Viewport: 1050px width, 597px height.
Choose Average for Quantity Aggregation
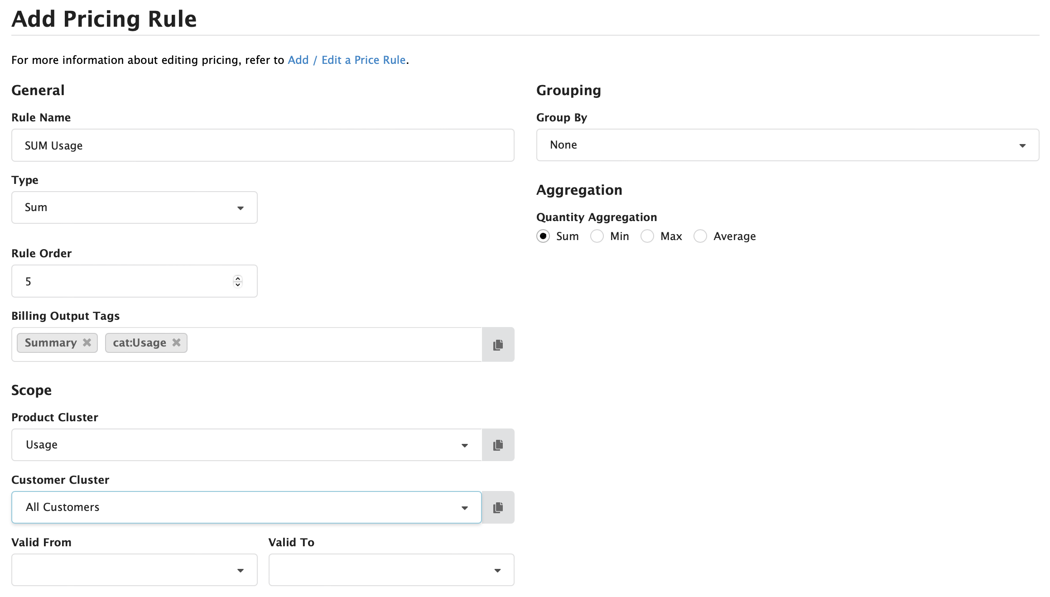[x=700, y=236]
